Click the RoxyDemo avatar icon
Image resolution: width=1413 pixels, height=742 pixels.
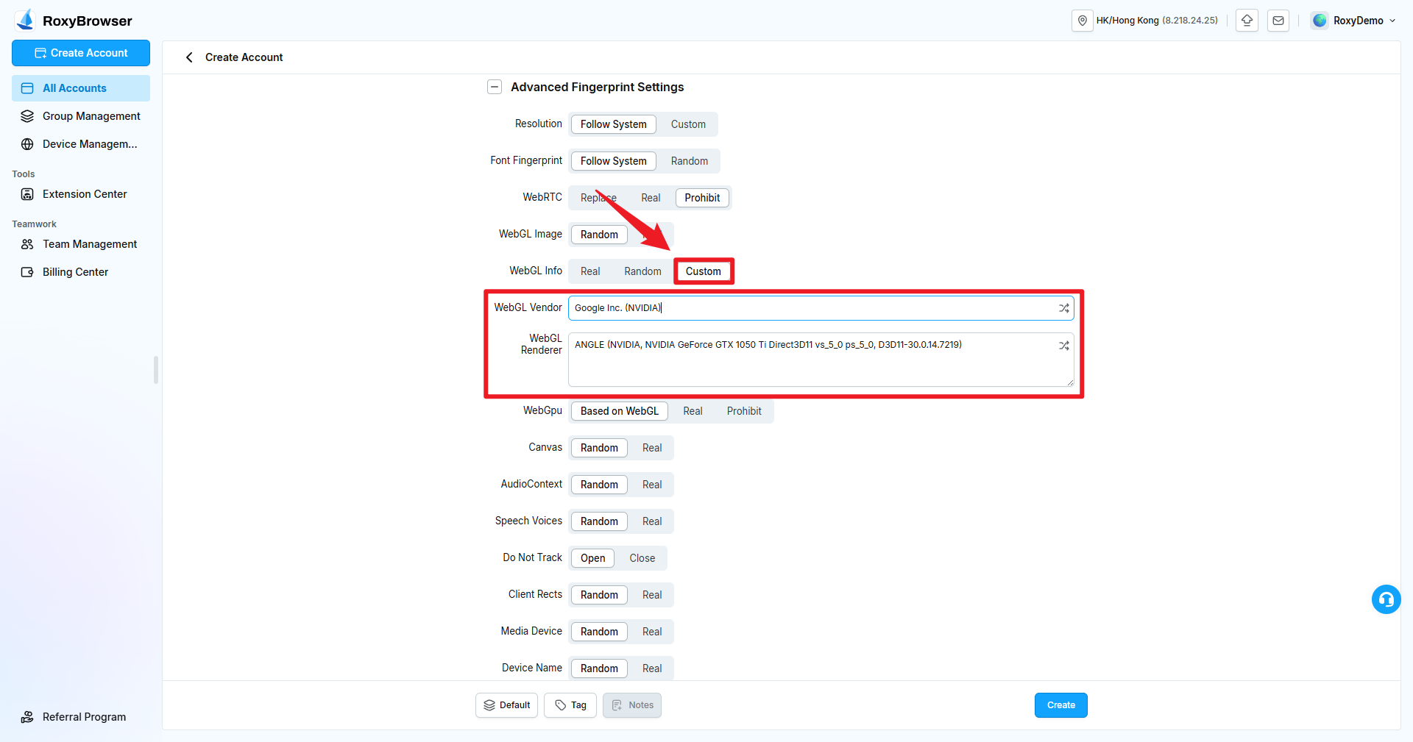point(1320,21)
